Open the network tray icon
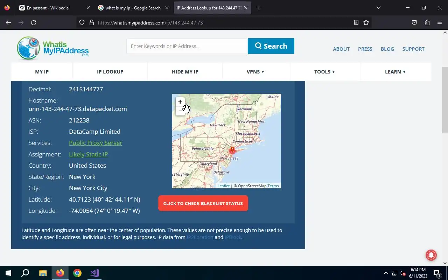448x280 pixels. point(394,273)
